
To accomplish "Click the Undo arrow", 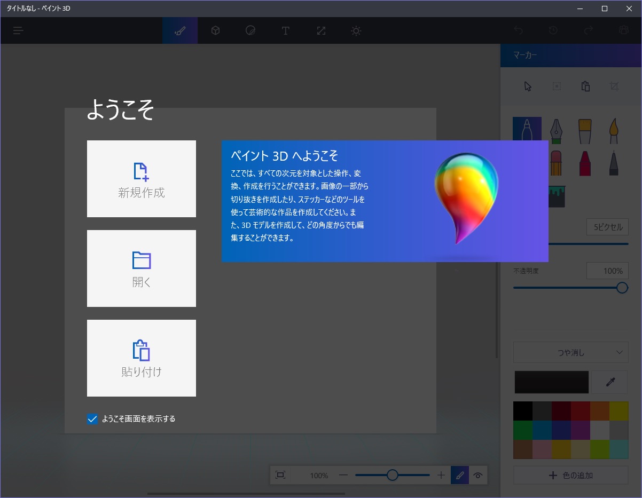I will coord(518,30).
